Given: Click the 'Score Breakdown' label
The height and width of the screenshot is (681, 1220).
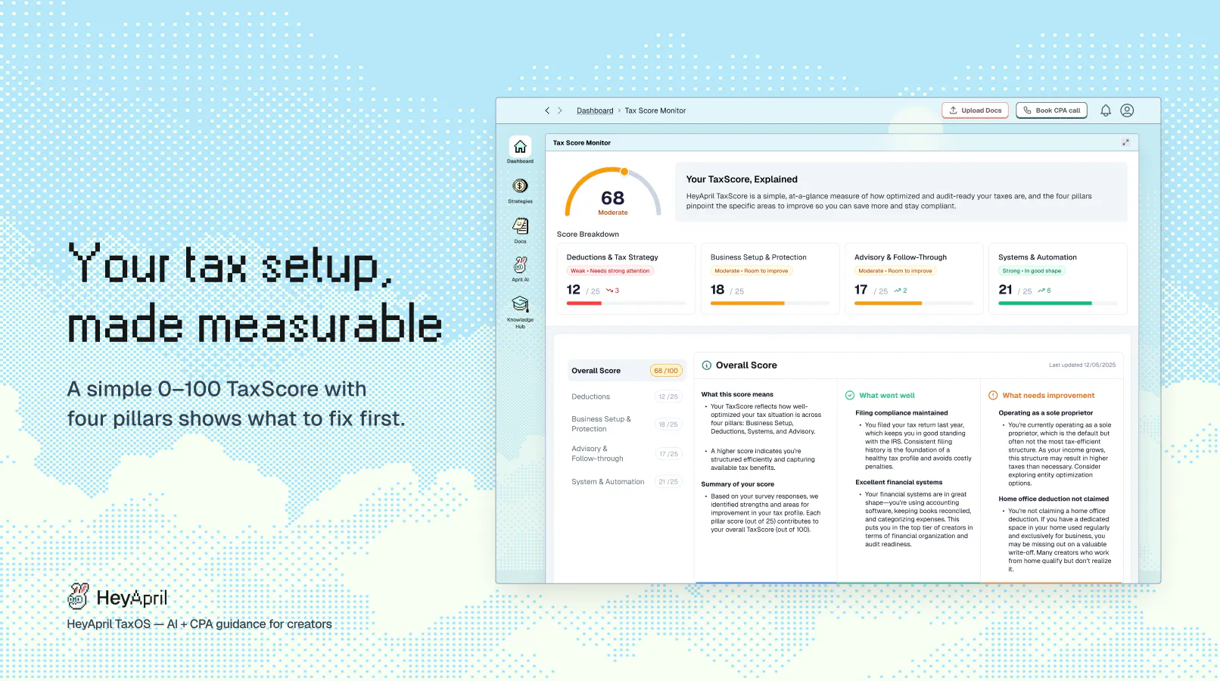Looking at the screenshot, I should [x=588, y=235].
